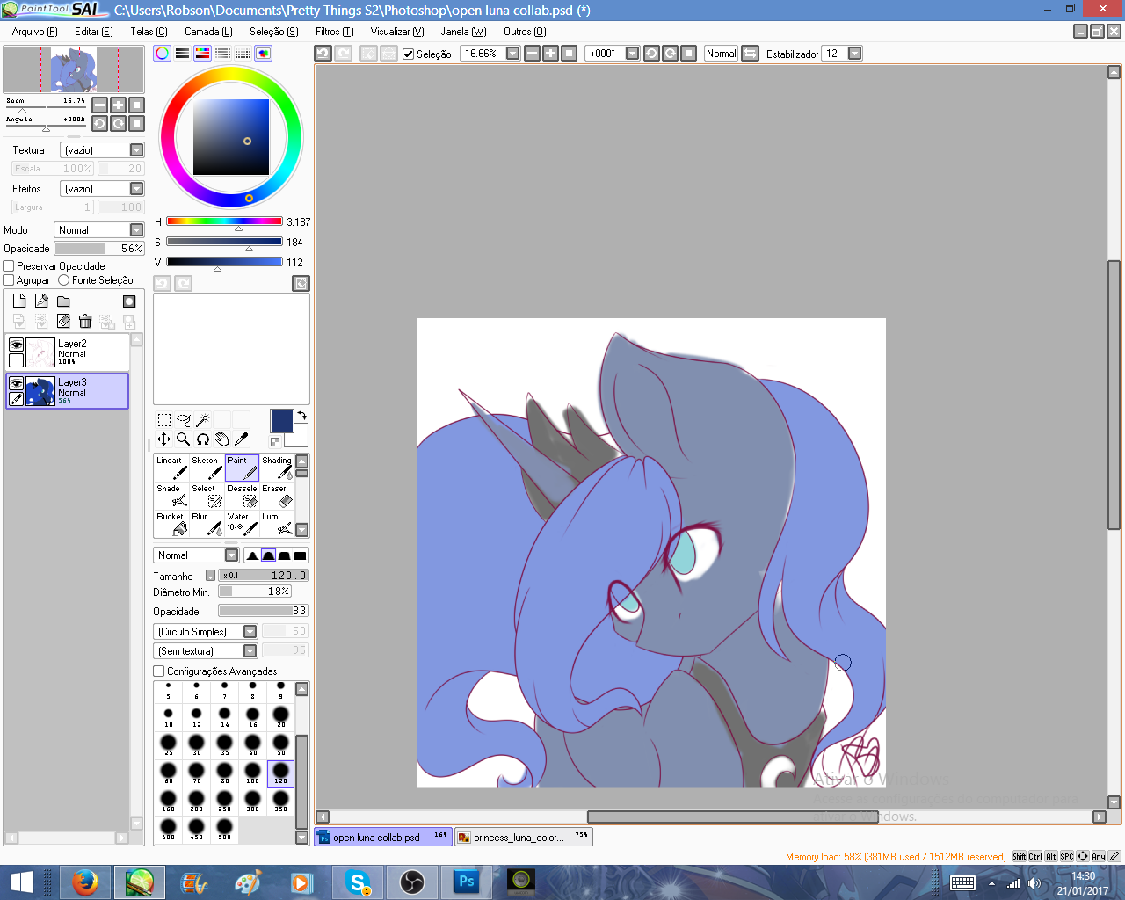This screenshot has height=900, width=1125.
Task: Delete layer using trash can icon
Action: 85,322
